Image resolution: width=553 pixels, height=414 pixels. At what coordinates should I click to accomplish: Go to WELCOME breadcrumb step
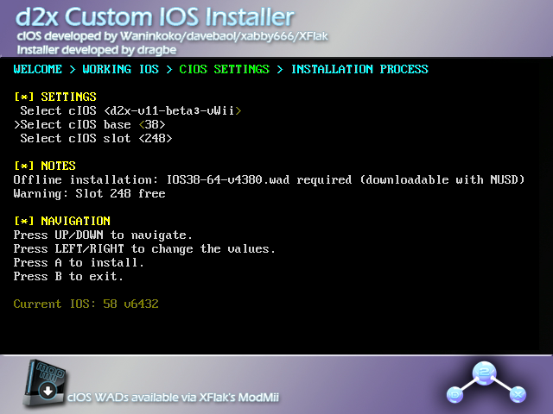point(41,69)
